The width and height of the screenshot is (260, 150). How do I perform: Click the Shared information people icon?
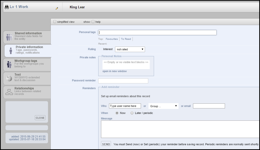pos(9,37)
